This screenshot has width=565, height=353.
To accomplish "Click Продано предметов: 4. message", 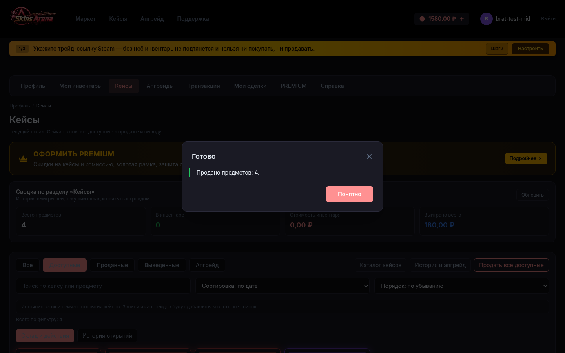I will tap(228, 173).
